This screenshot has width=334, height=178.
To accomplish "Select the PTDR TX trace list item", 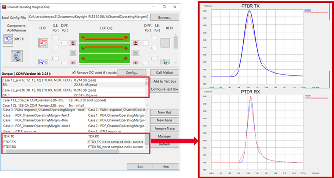I will pos(10,142).
